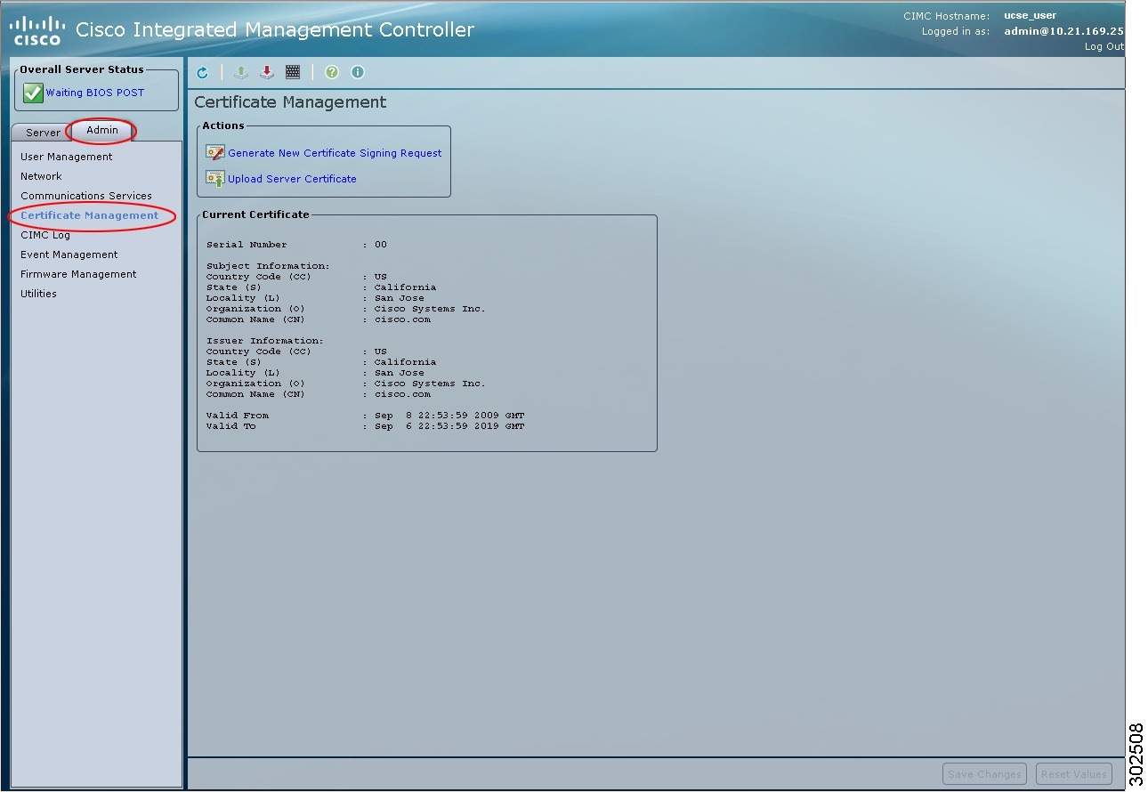Select the Power On Server icon
The image size is (1148, 792).
click(240, 72)
